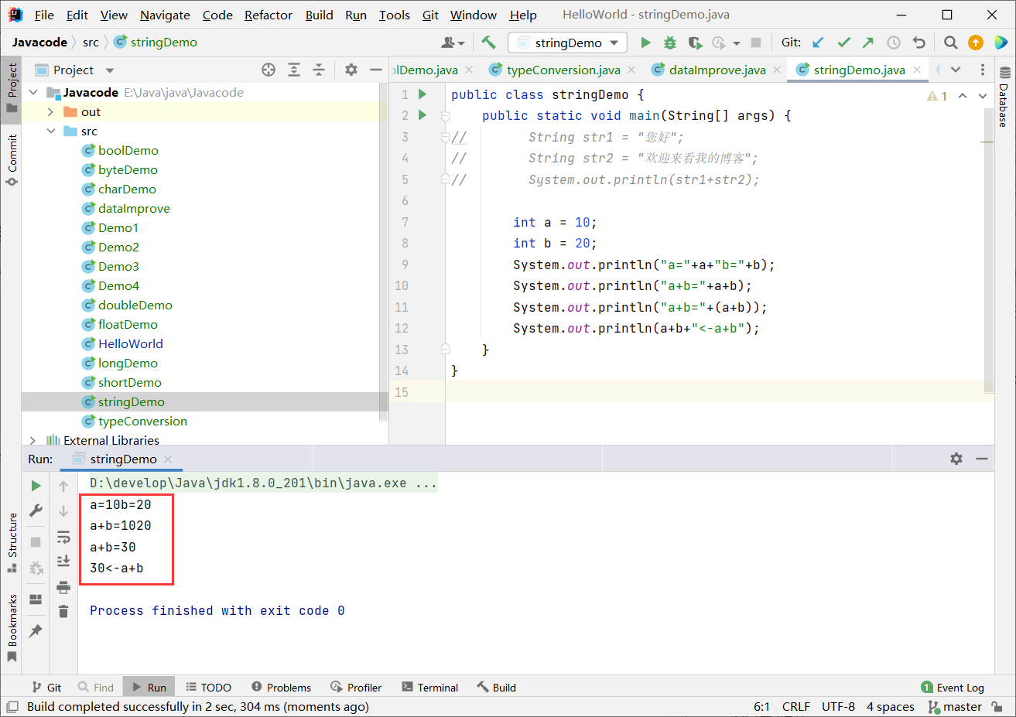This screenshot has height=717, width=1016.
Task: Open the Profiler tool window
Action: pos(356,687)
